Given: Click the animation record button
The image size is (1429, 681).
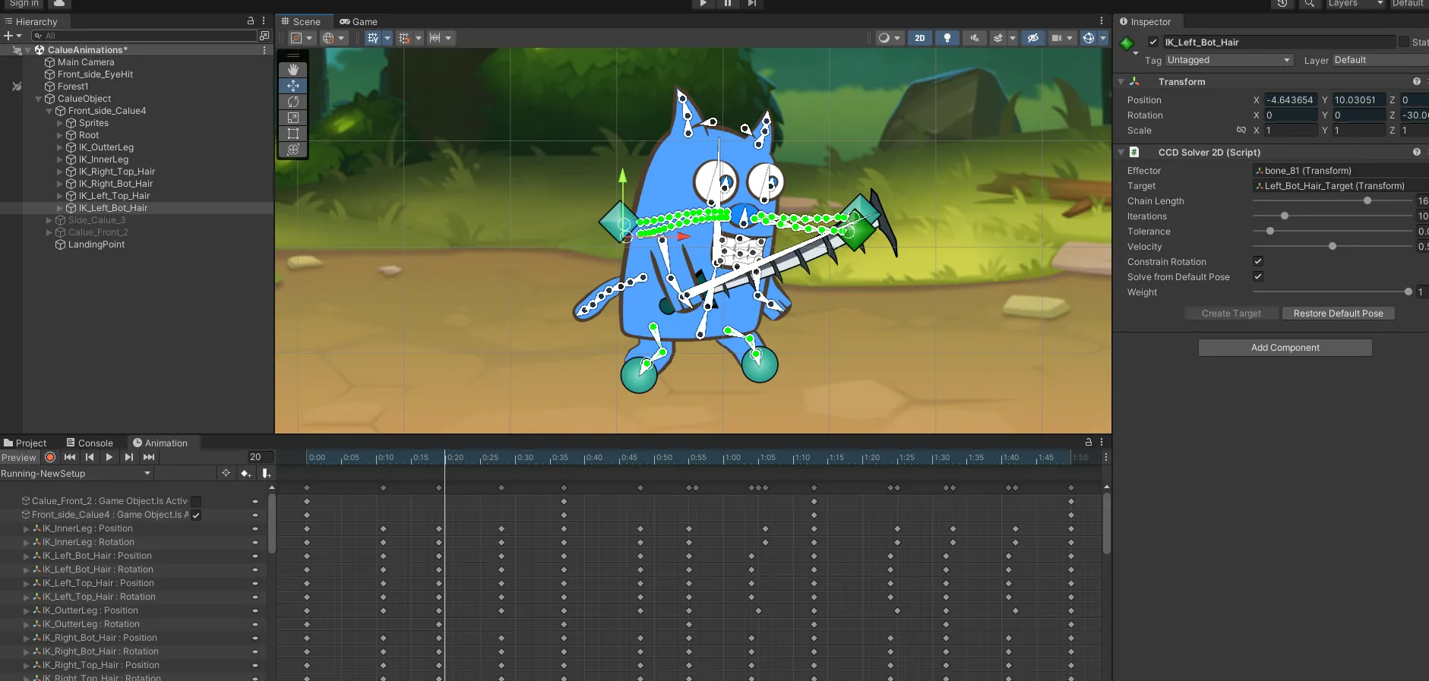Looking at the screenshot, I should click(x=50, y=457).
